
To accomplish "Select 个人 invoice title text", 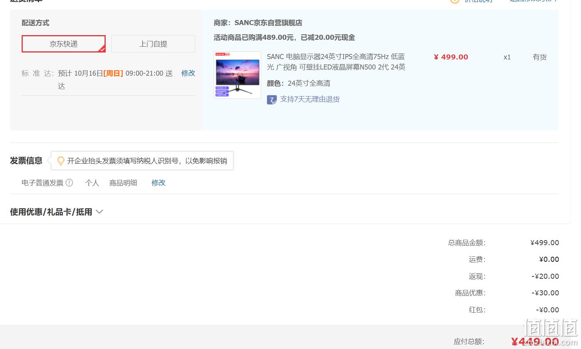I will [x=92, y=183].
